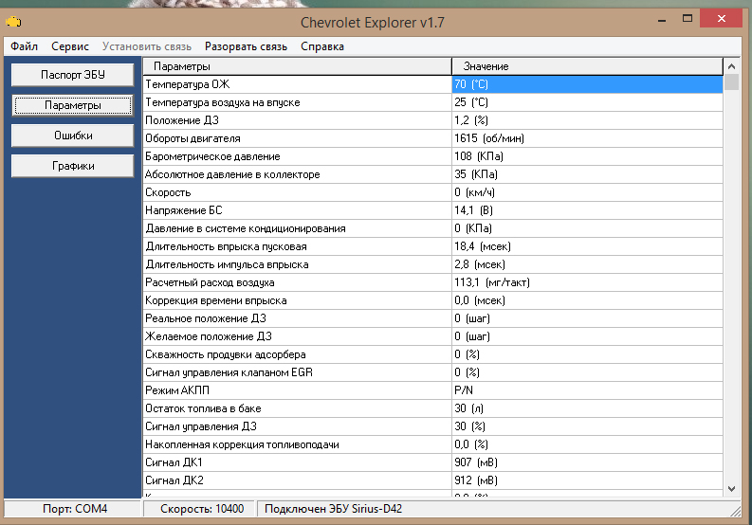Click Разорвать связь to disconnect
The image size is (752, 525).
[246, 46]
